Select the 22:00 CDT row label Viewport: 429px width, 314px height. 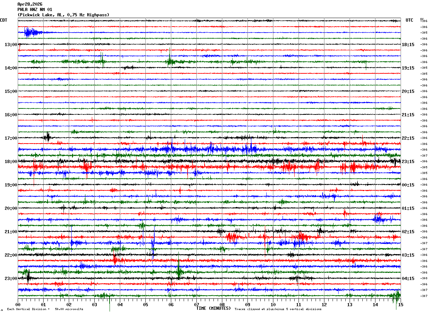[x=11, y=255]
